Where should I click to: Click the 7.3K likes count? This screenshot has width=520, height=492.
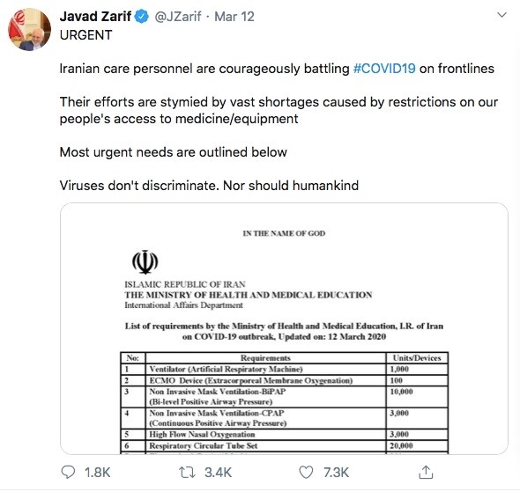(337, 473)
